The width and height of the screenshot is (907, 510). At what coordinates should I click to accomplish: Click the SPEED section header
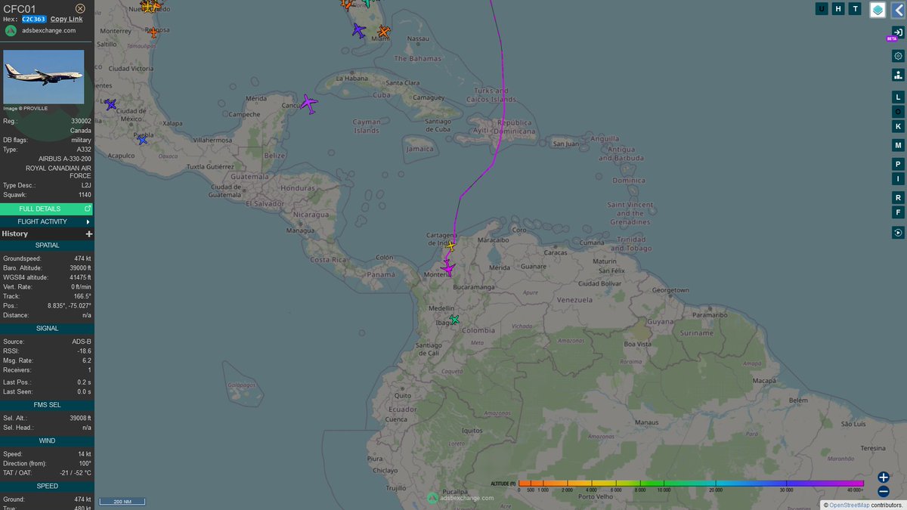47,486
